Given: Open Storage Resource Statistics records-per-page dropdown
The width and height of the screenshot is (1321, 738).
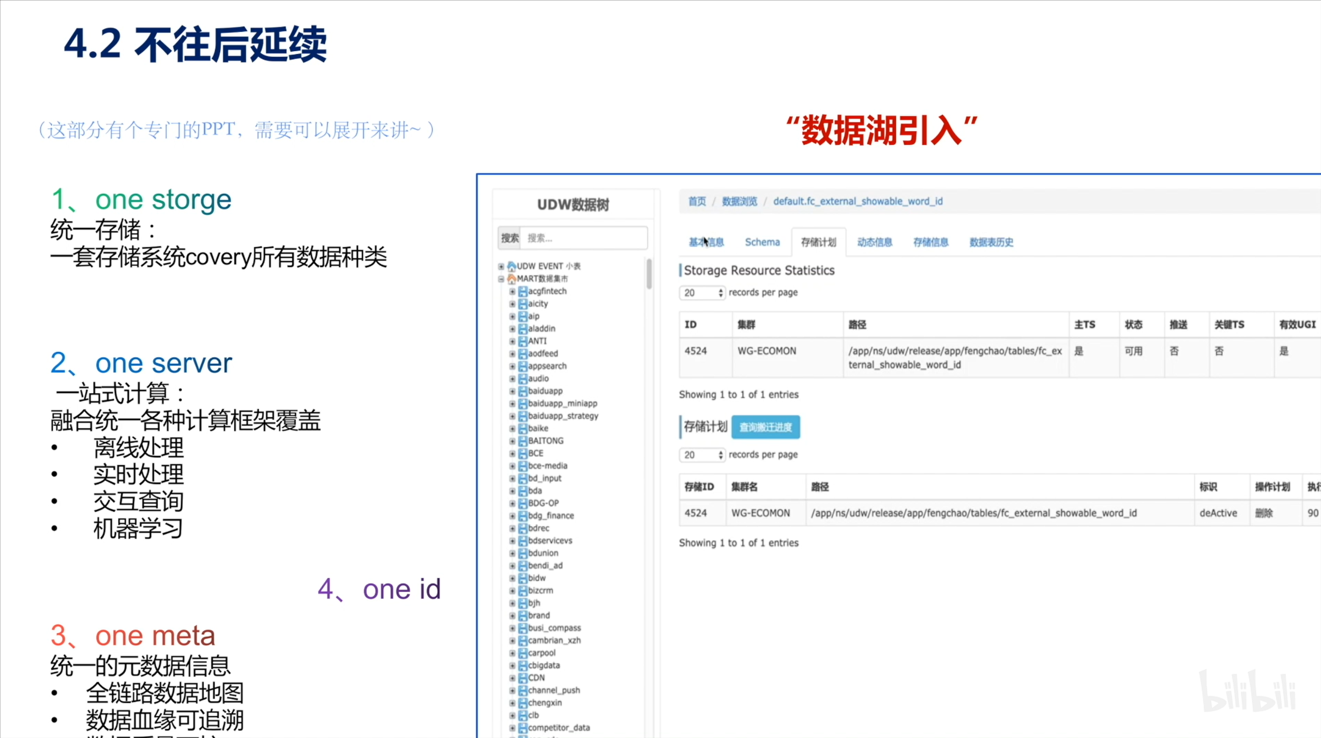Looking at the screenshot, I should click(x=701, y=293).
